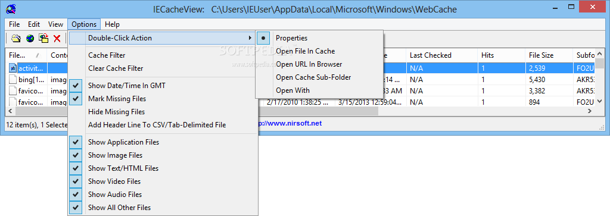The height and width of the screenshot is (216, 610).
Task: Toggle Mark Missing Files option
Action: coord(163,99)
